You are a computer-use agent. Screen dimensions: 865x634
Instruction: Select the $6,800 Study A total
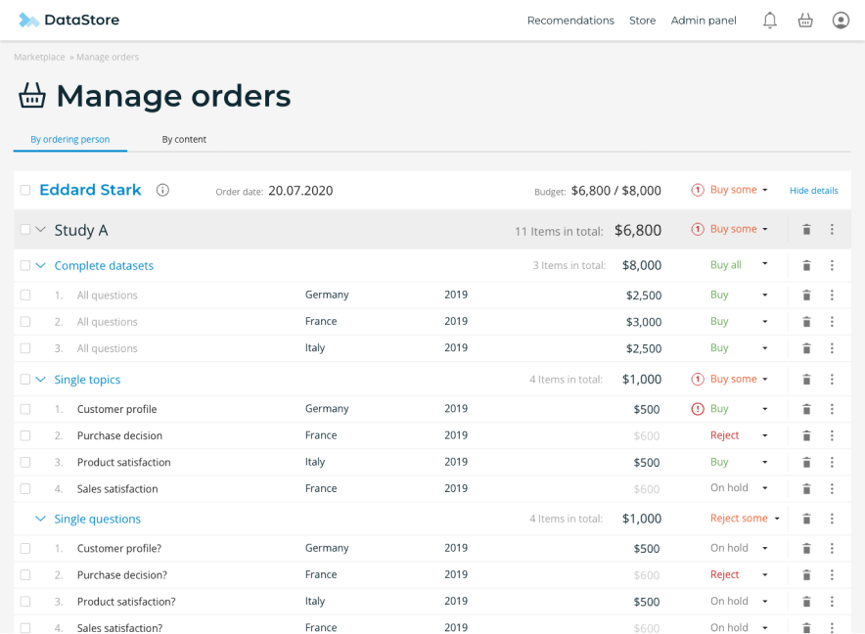point(638,230)
